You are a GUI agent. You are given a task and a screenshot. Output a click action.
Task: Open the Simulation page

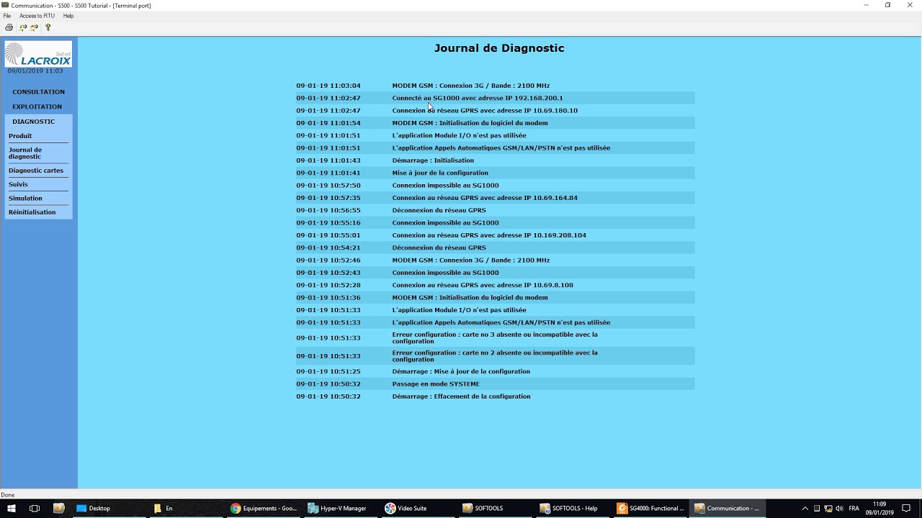pos(25,199)
